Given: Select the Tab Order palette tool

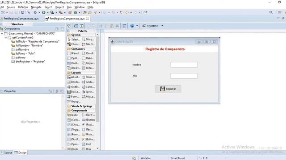Looking at the screenshot, I should 88,44.
